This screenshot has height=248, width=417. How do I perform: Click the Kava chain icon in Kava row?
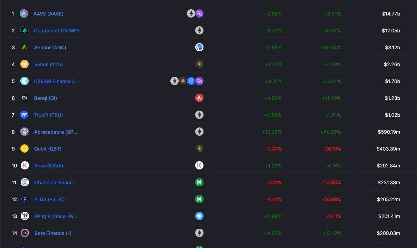click(x=199, y=166)
